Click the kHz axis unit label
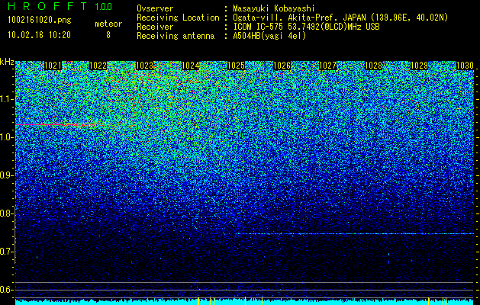The height and width of the screenshot is (305, 480). tap(7, 62)
